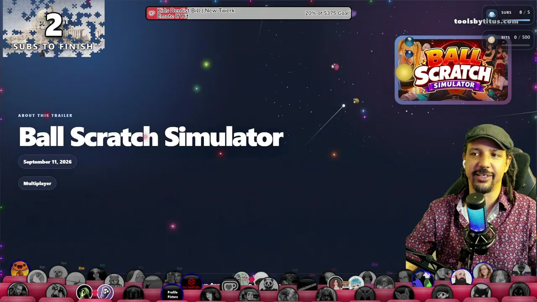The image size is (537, 302).
Task: Click the blue and green splotched avatar
Action: point(423,278)
